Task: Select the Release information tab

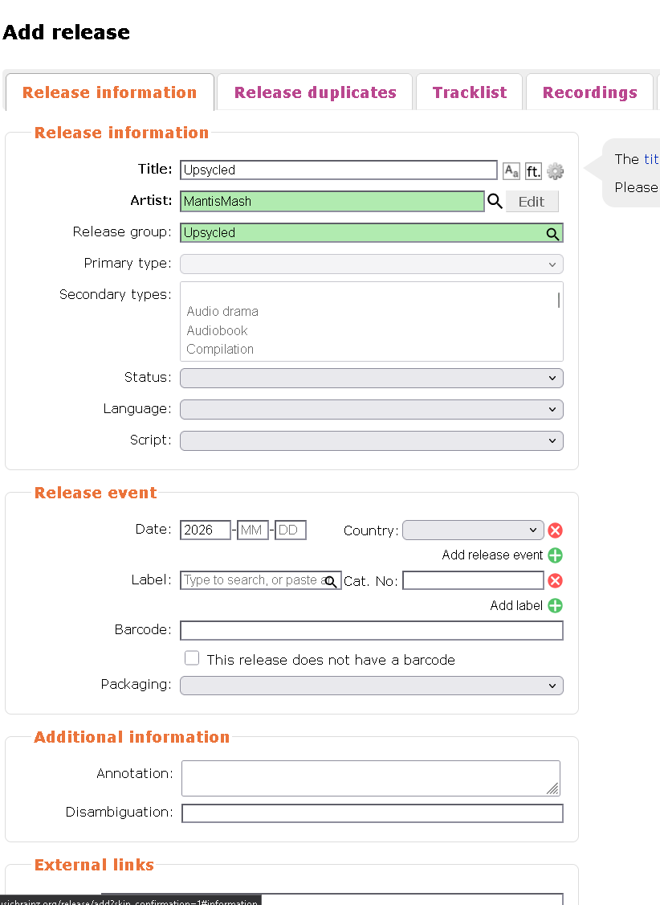Action: click(109, 92)
